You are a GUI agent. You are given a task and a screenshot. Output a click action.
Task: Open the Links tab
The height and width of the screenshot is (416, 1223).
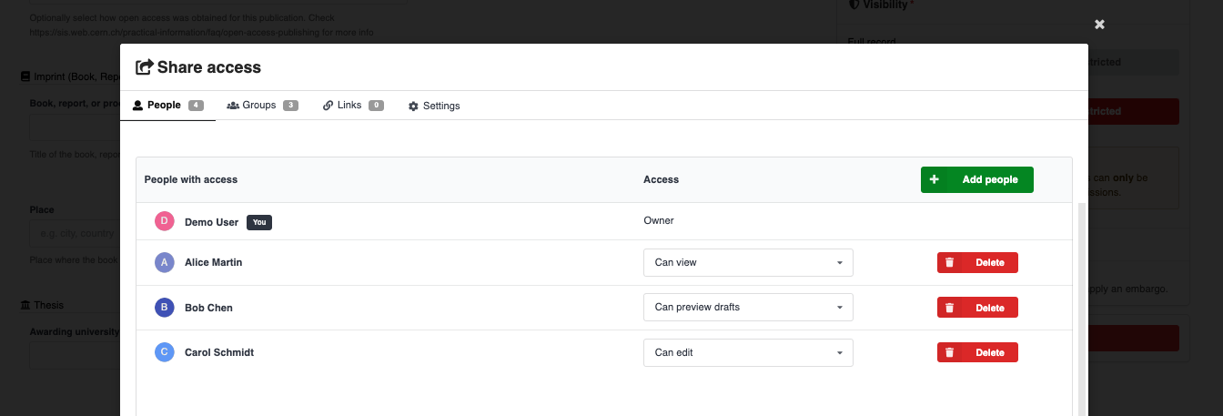click(353, 106)
